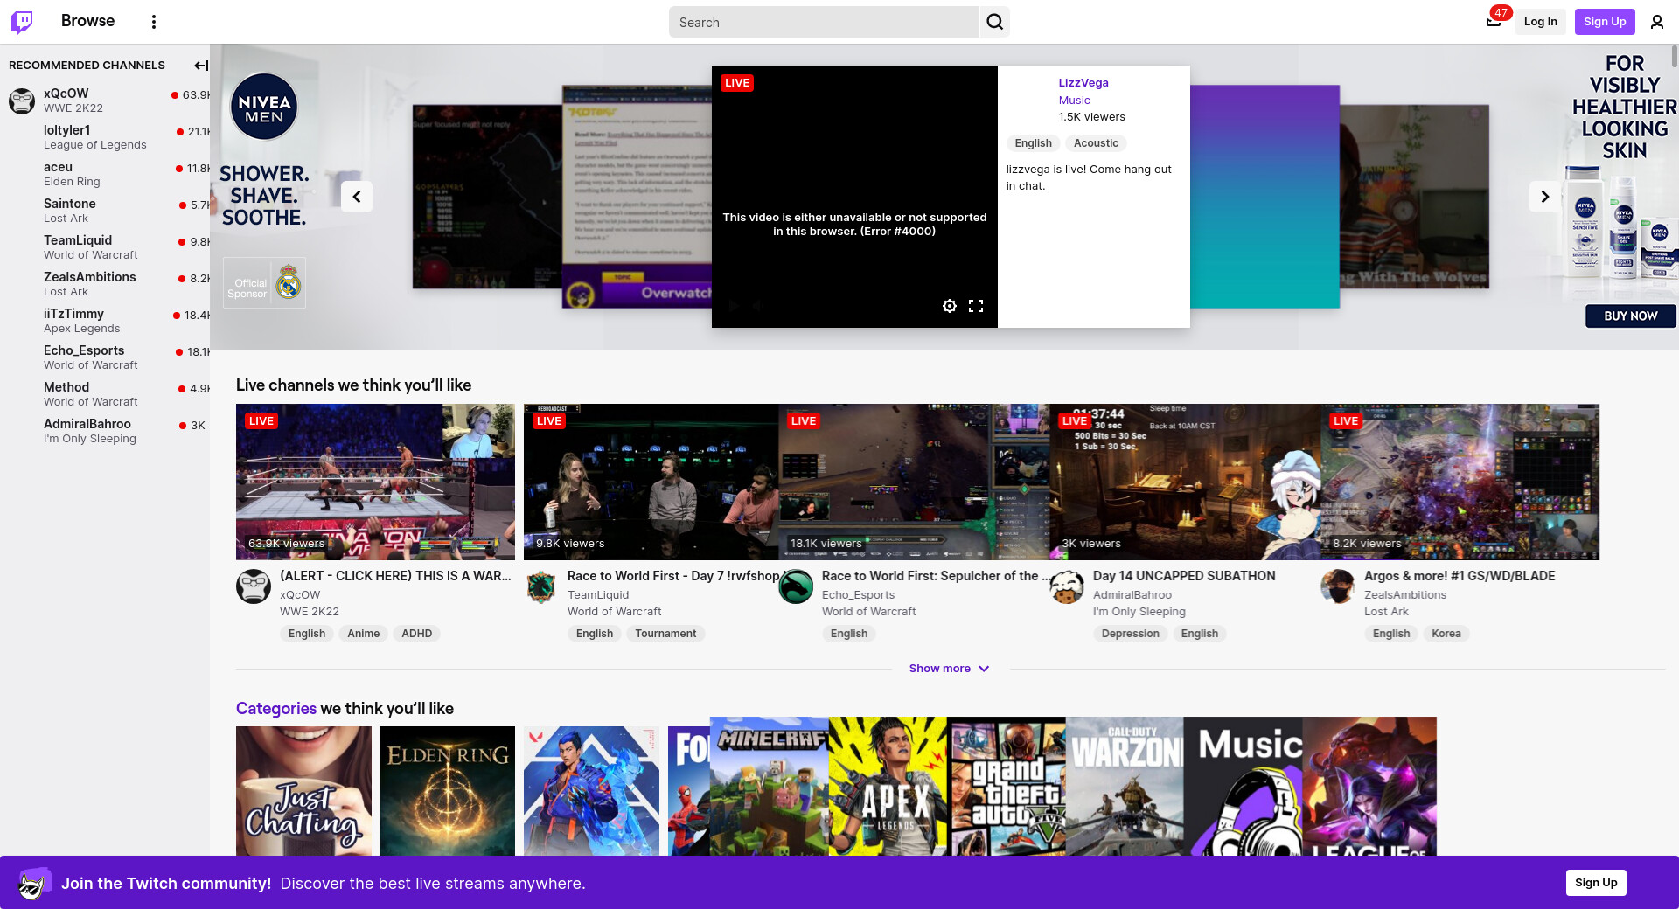Screen dimensions: 1679x909
Task: Open video player settings gear
Action: click(x=949, y=306)
